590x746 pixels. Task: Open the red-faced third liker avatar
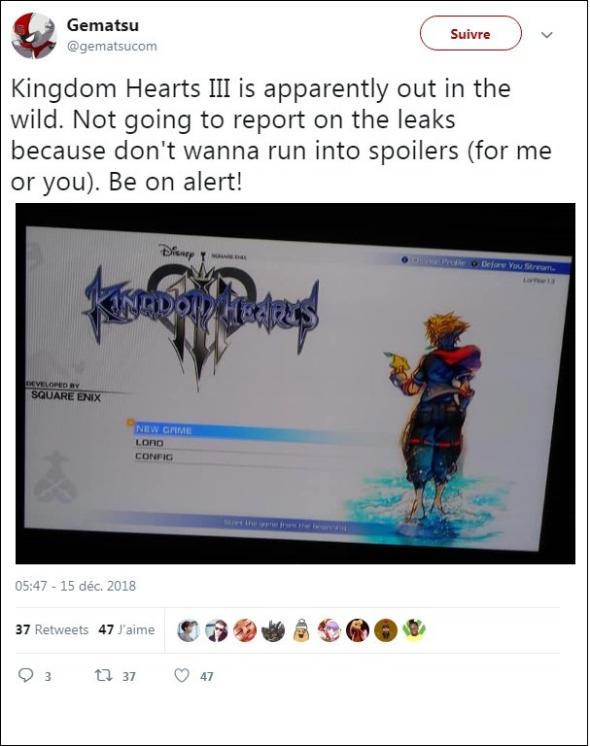click(x=245, y=630)
